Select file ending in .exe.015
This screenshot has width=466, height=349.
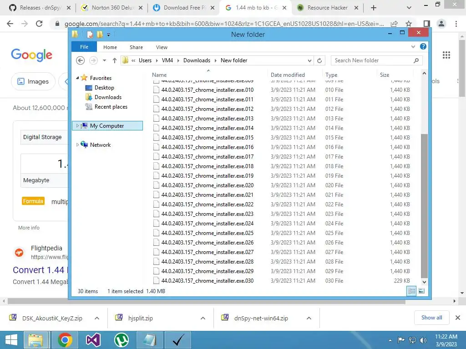(208, 137)
